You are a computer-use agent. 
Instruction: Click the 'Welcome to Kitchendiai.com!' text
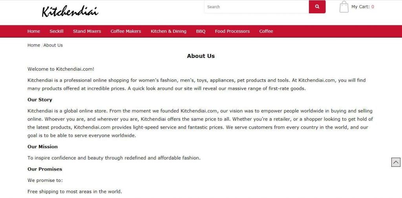pyautogui.click(x=61, y=69)
